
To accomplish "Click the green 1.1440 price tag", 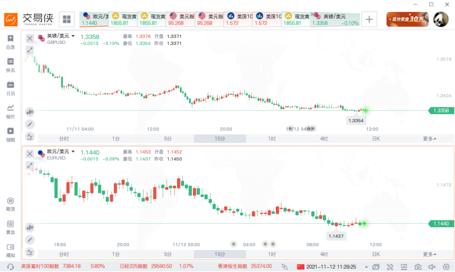I will [441, 224].
